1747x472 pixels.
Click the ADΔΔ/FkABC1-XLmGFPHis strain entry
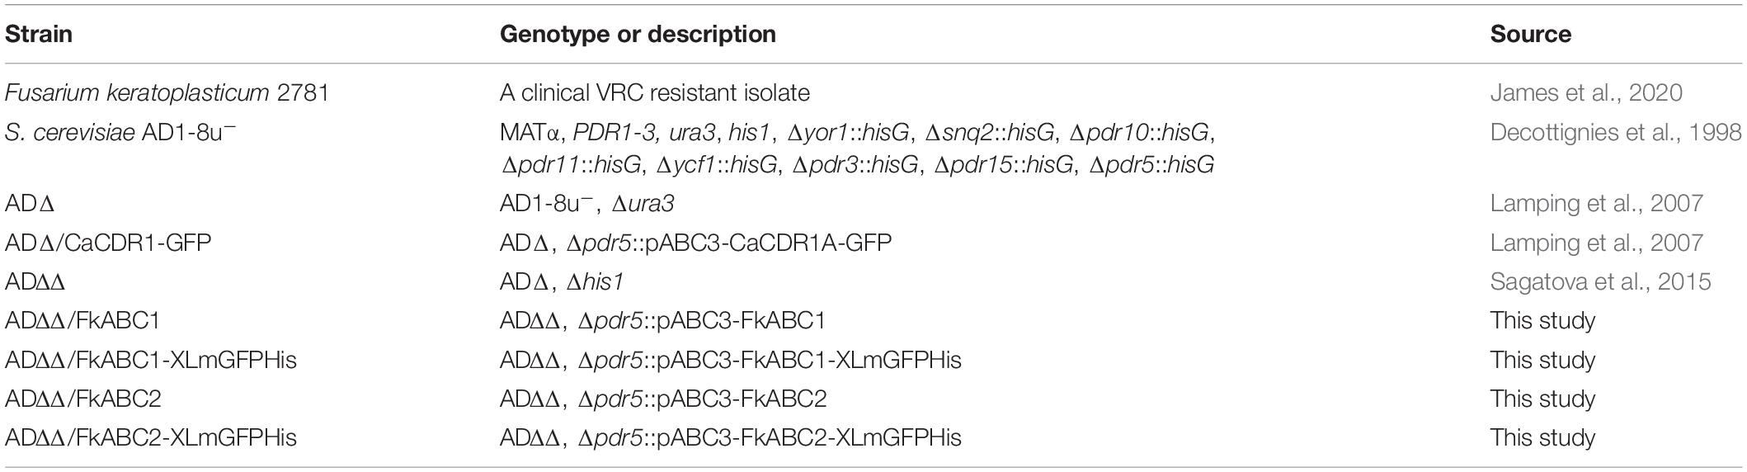pyautogui.click(x=151, y=360)
